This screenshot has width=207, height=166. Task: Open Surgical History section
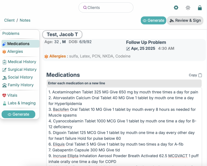point(22,69)
